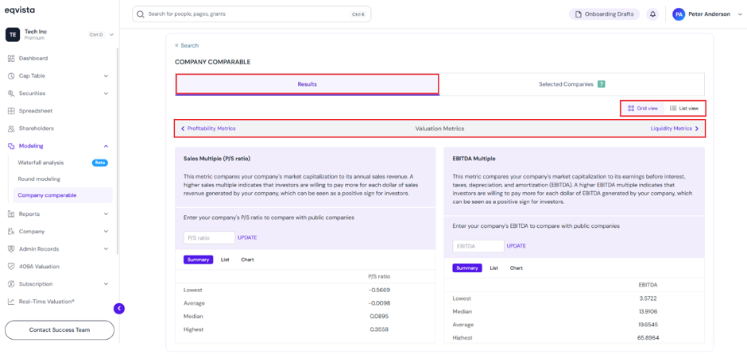Click the Grid view icon

pyautogui.click(x=631, y=109)
